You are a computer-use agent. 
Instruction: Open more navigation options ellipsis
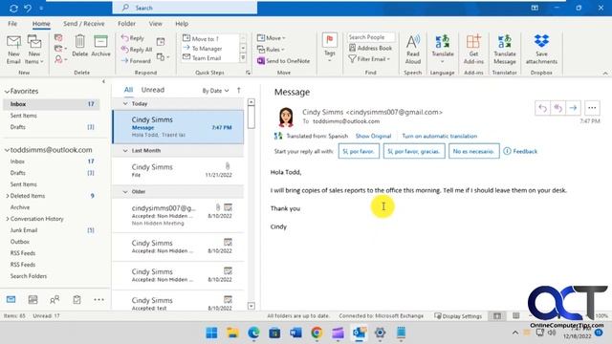click(98, 299)
